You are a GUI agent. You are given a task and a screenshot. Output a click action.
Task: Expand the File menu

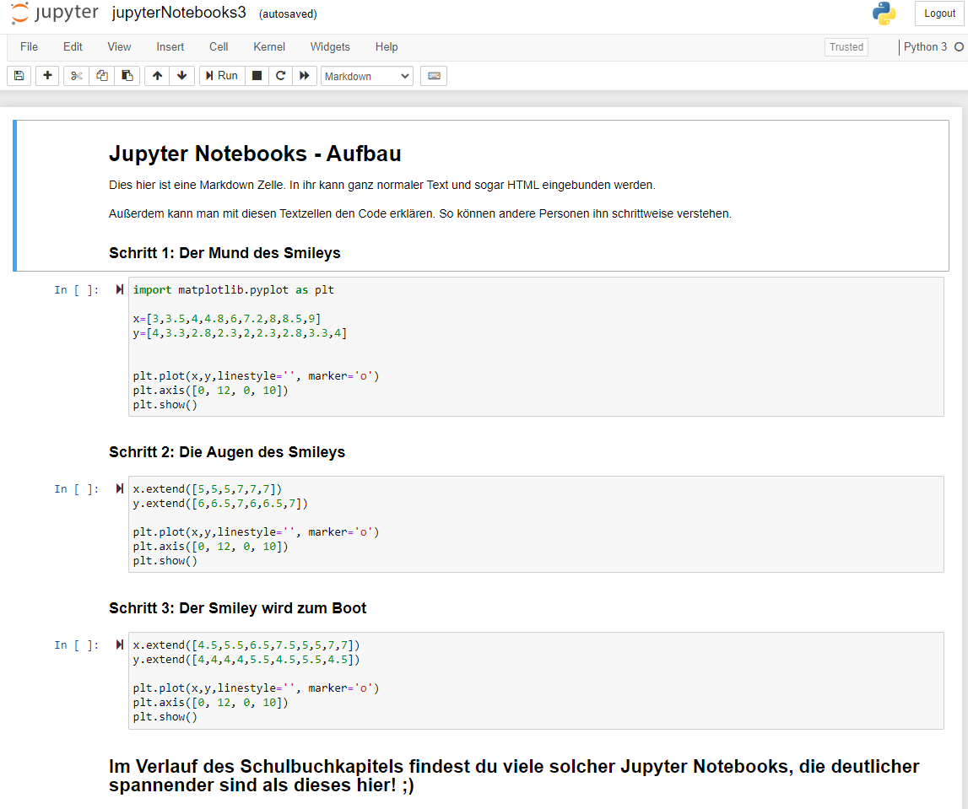(x=29, y=47)
